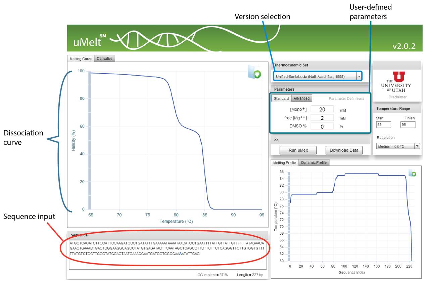Switch to the Melting Curve tab
This screenshot has width=428, height=281.
click(81, 59)
